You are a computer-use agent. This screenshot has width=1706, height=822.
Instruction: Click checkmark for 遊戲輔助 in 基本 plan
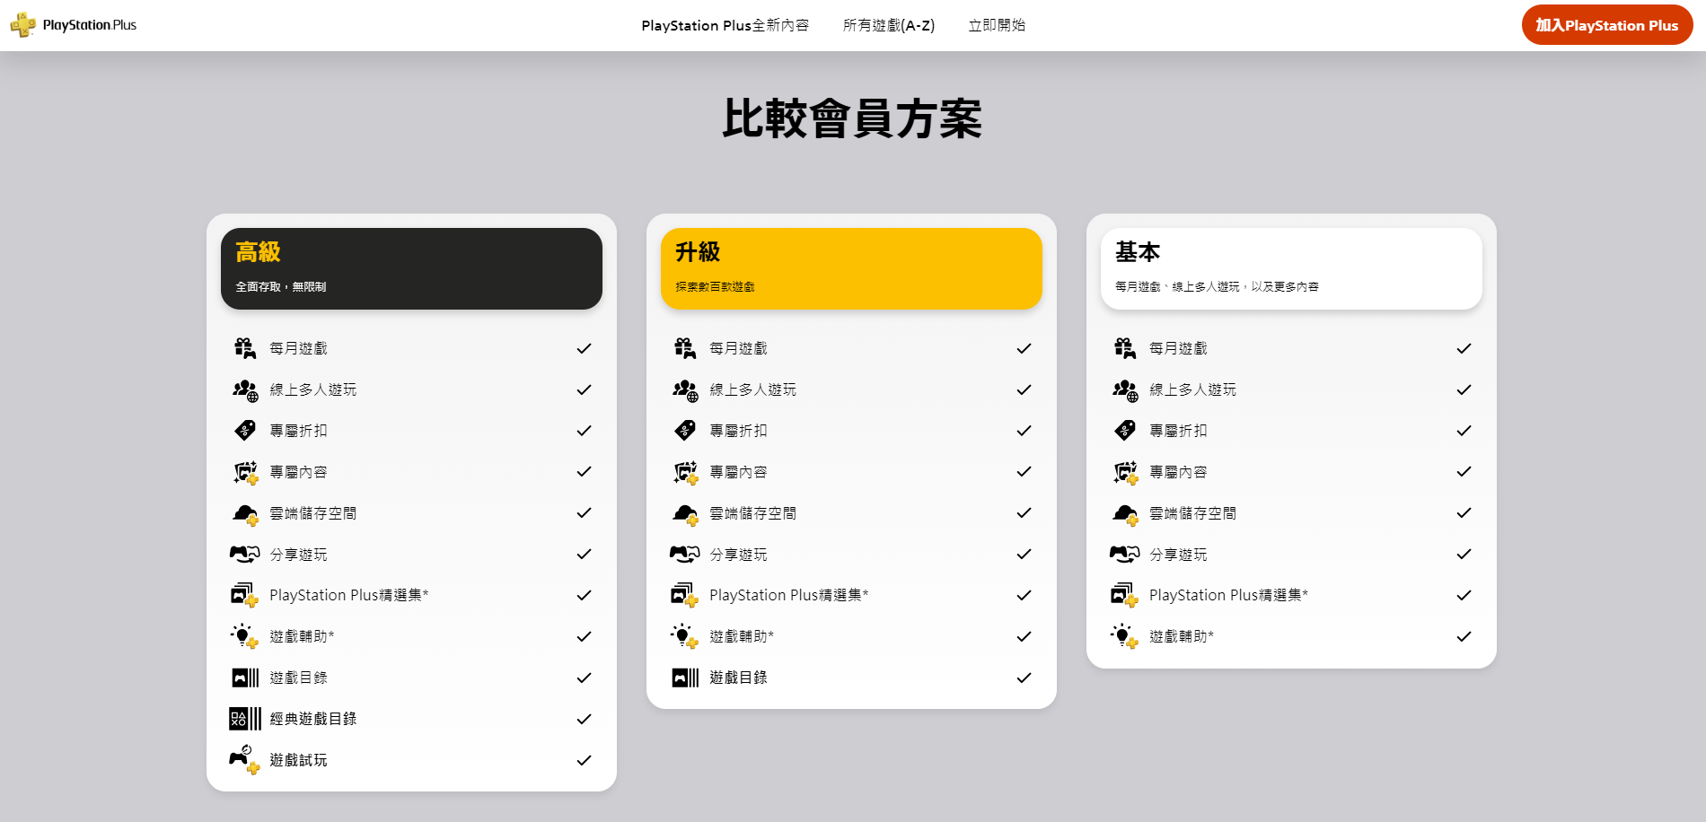(x=1464, y=636)
